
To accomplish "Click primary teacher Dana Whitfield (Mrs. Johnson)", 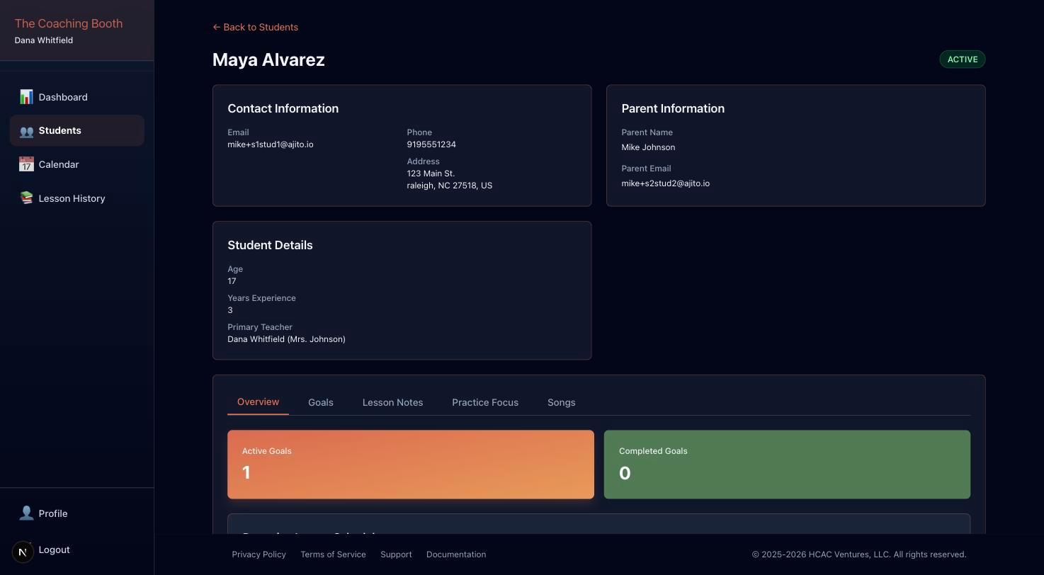I will pyautogui.click(x=286, y=339).
